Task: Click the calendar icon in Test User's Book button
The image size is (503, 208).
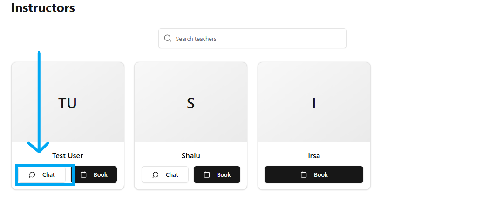Action: point(83,175)
